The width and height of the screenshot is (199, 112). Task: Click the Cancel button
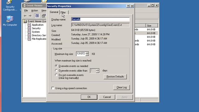pyautogui.click(x=107, y=97)
